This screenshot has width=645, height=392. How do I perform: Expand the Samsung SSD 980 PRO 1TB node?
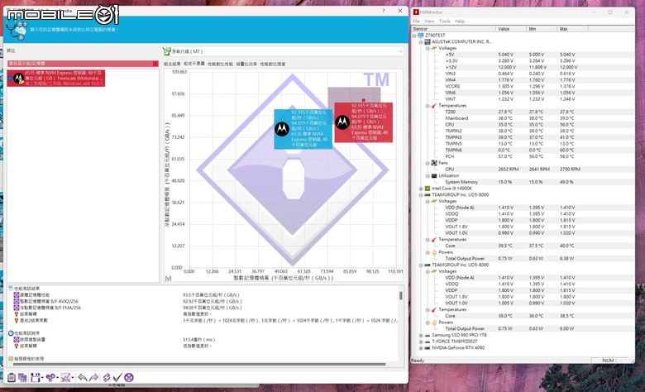tap(421, 335)
